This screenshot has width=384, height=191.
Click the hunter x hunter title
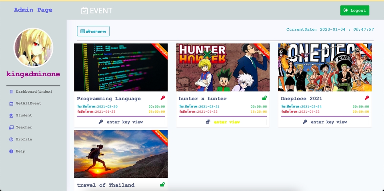(203, 99)
